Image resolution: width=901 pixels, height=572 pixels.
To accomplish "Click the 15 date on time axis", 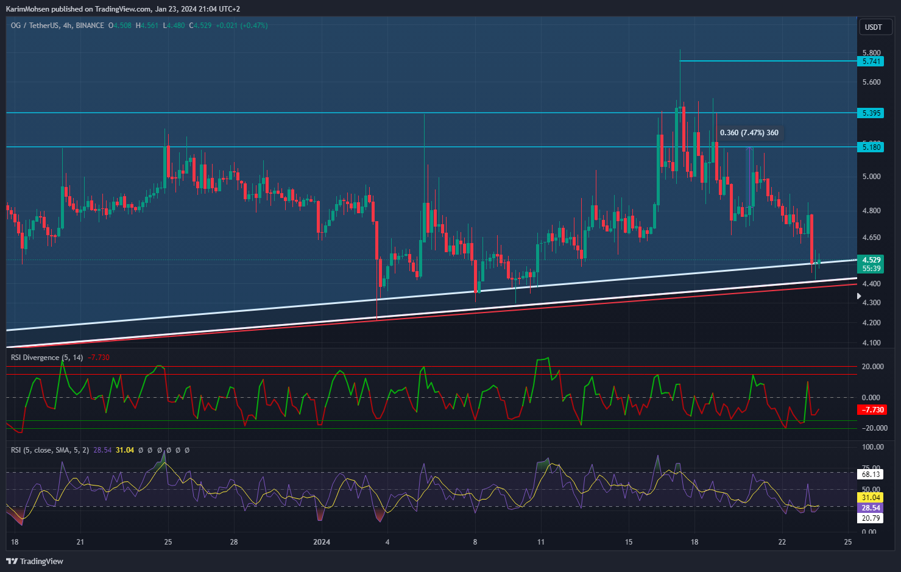I will pyautogui.click(x=629, y=542).
